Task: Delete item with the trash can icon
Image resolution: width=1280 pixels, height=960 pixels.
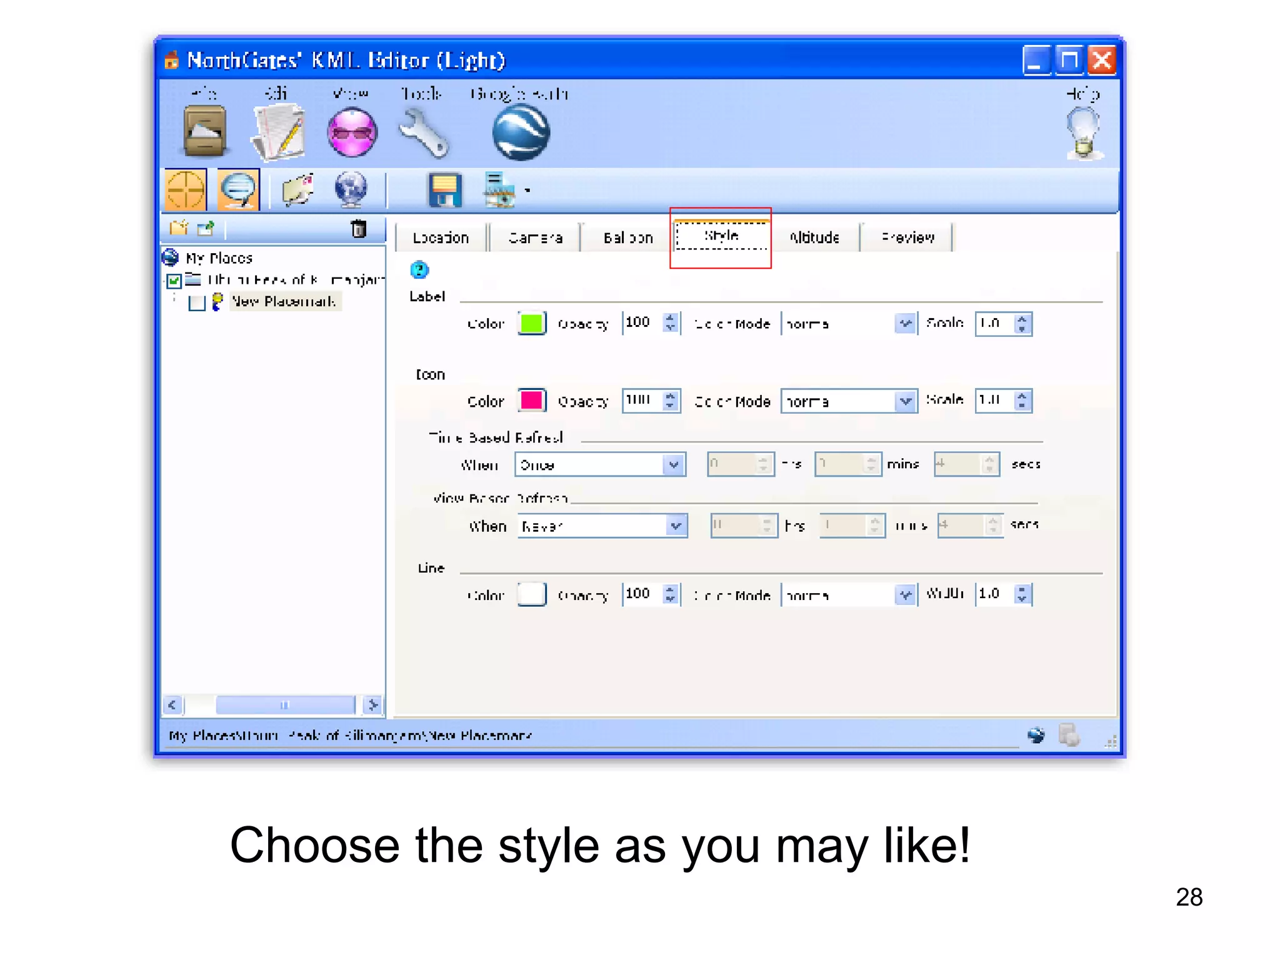Action: tap(359, 229)
